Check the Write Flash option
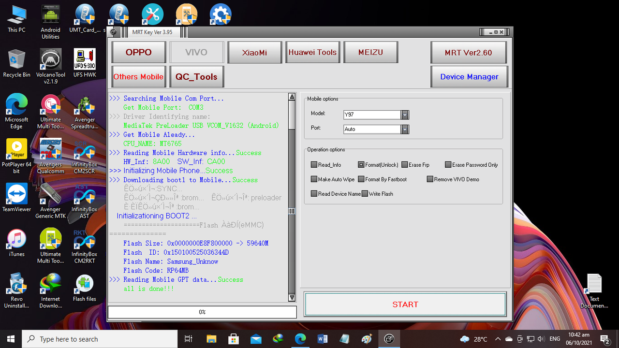 pos(365,194)
